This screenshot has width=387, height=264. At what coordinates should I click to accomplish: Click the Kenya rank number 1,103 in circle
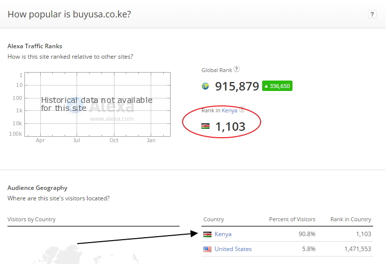pyautogui.click(x=230, y=127)
